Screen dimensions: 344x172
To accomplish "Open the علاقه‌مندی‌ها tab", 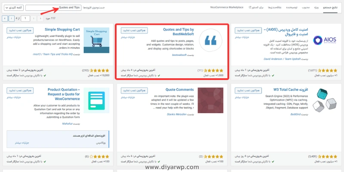I will (275, 7).
